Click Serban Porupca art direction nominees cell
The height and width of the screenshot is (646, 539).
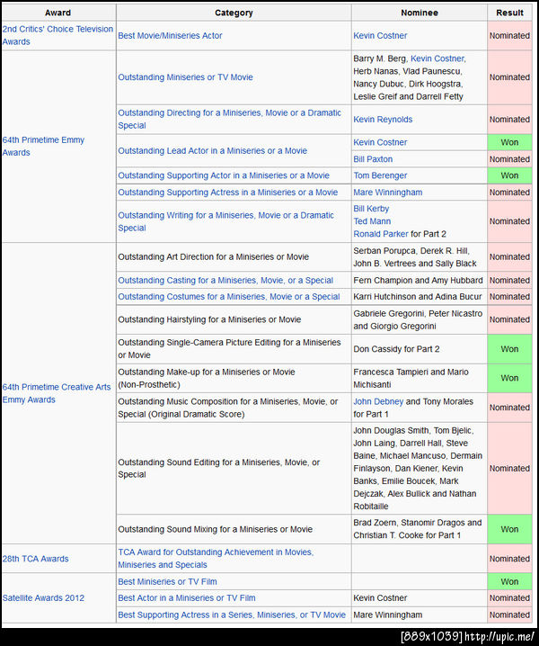420,257
